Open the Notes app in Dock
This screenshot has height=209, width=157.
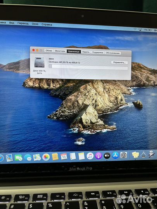pyautogui.click(x=81, y=156)
